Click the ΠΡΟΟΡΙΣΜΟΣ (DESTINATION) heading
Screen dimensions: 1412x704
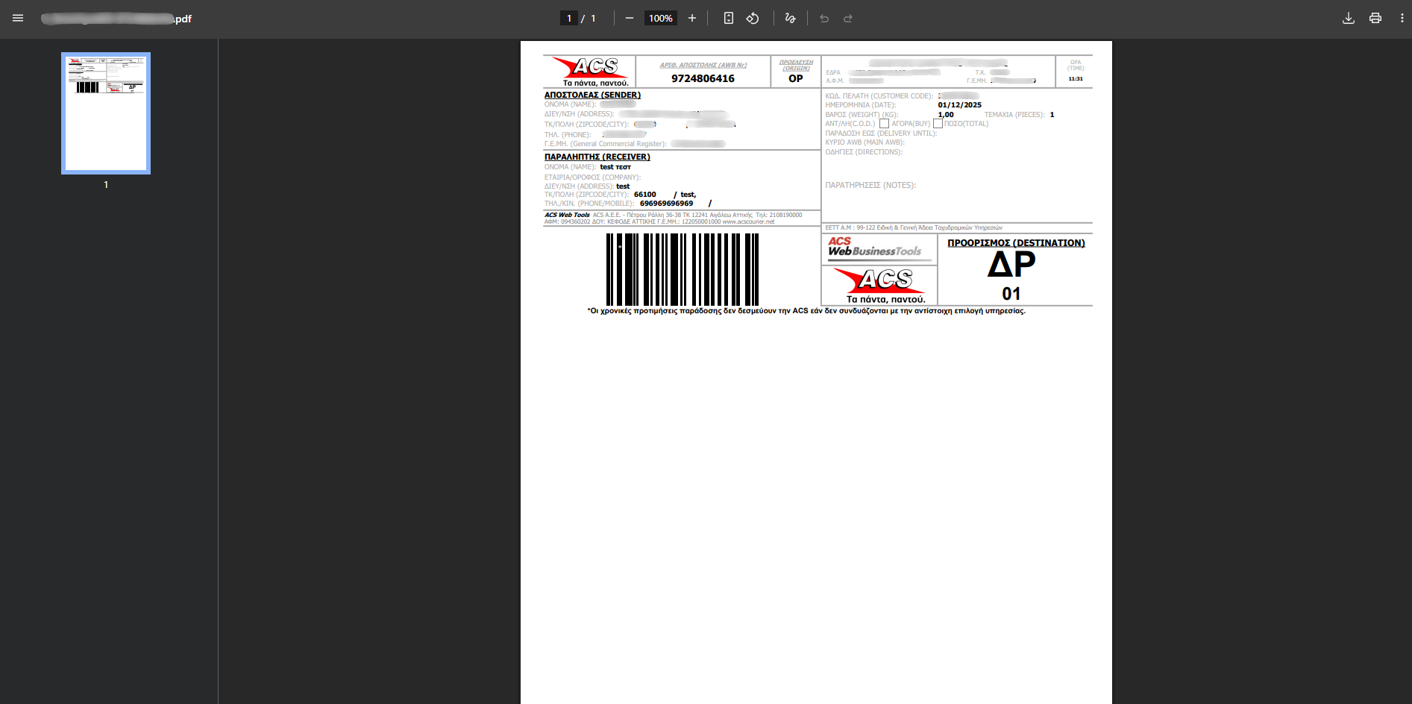(x=1016, y=243)
